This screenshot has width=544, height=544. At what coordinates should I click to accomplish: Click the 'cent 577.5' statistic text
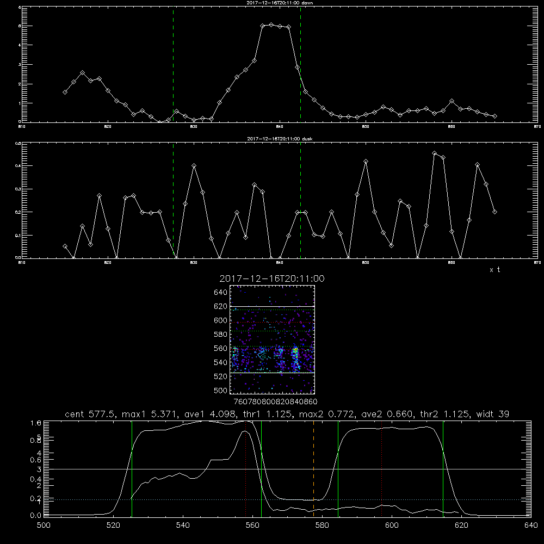(90, 414)
